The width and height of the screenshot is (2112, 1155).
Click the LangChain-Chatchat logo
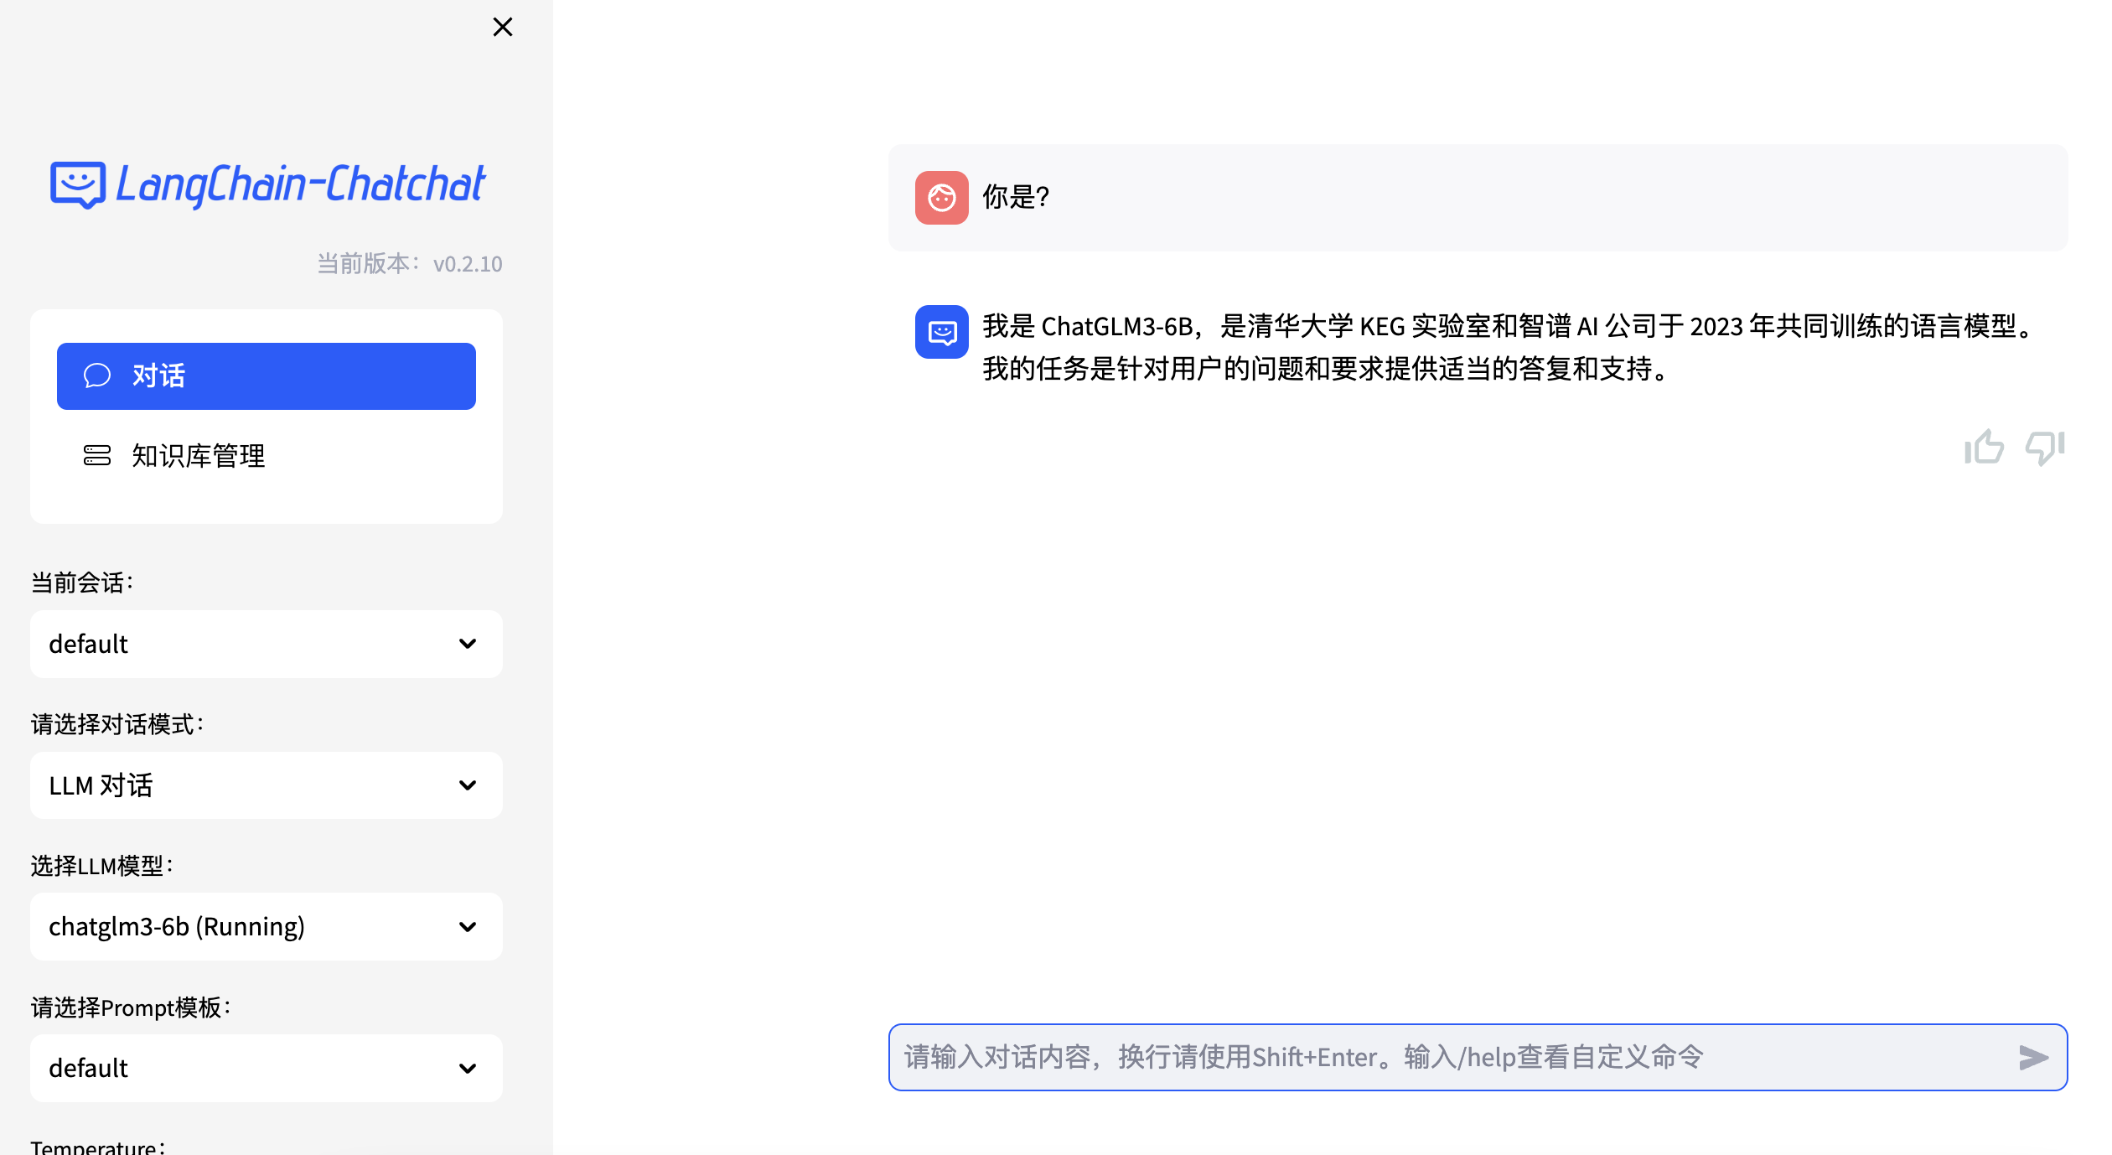(x=268, y=184)
